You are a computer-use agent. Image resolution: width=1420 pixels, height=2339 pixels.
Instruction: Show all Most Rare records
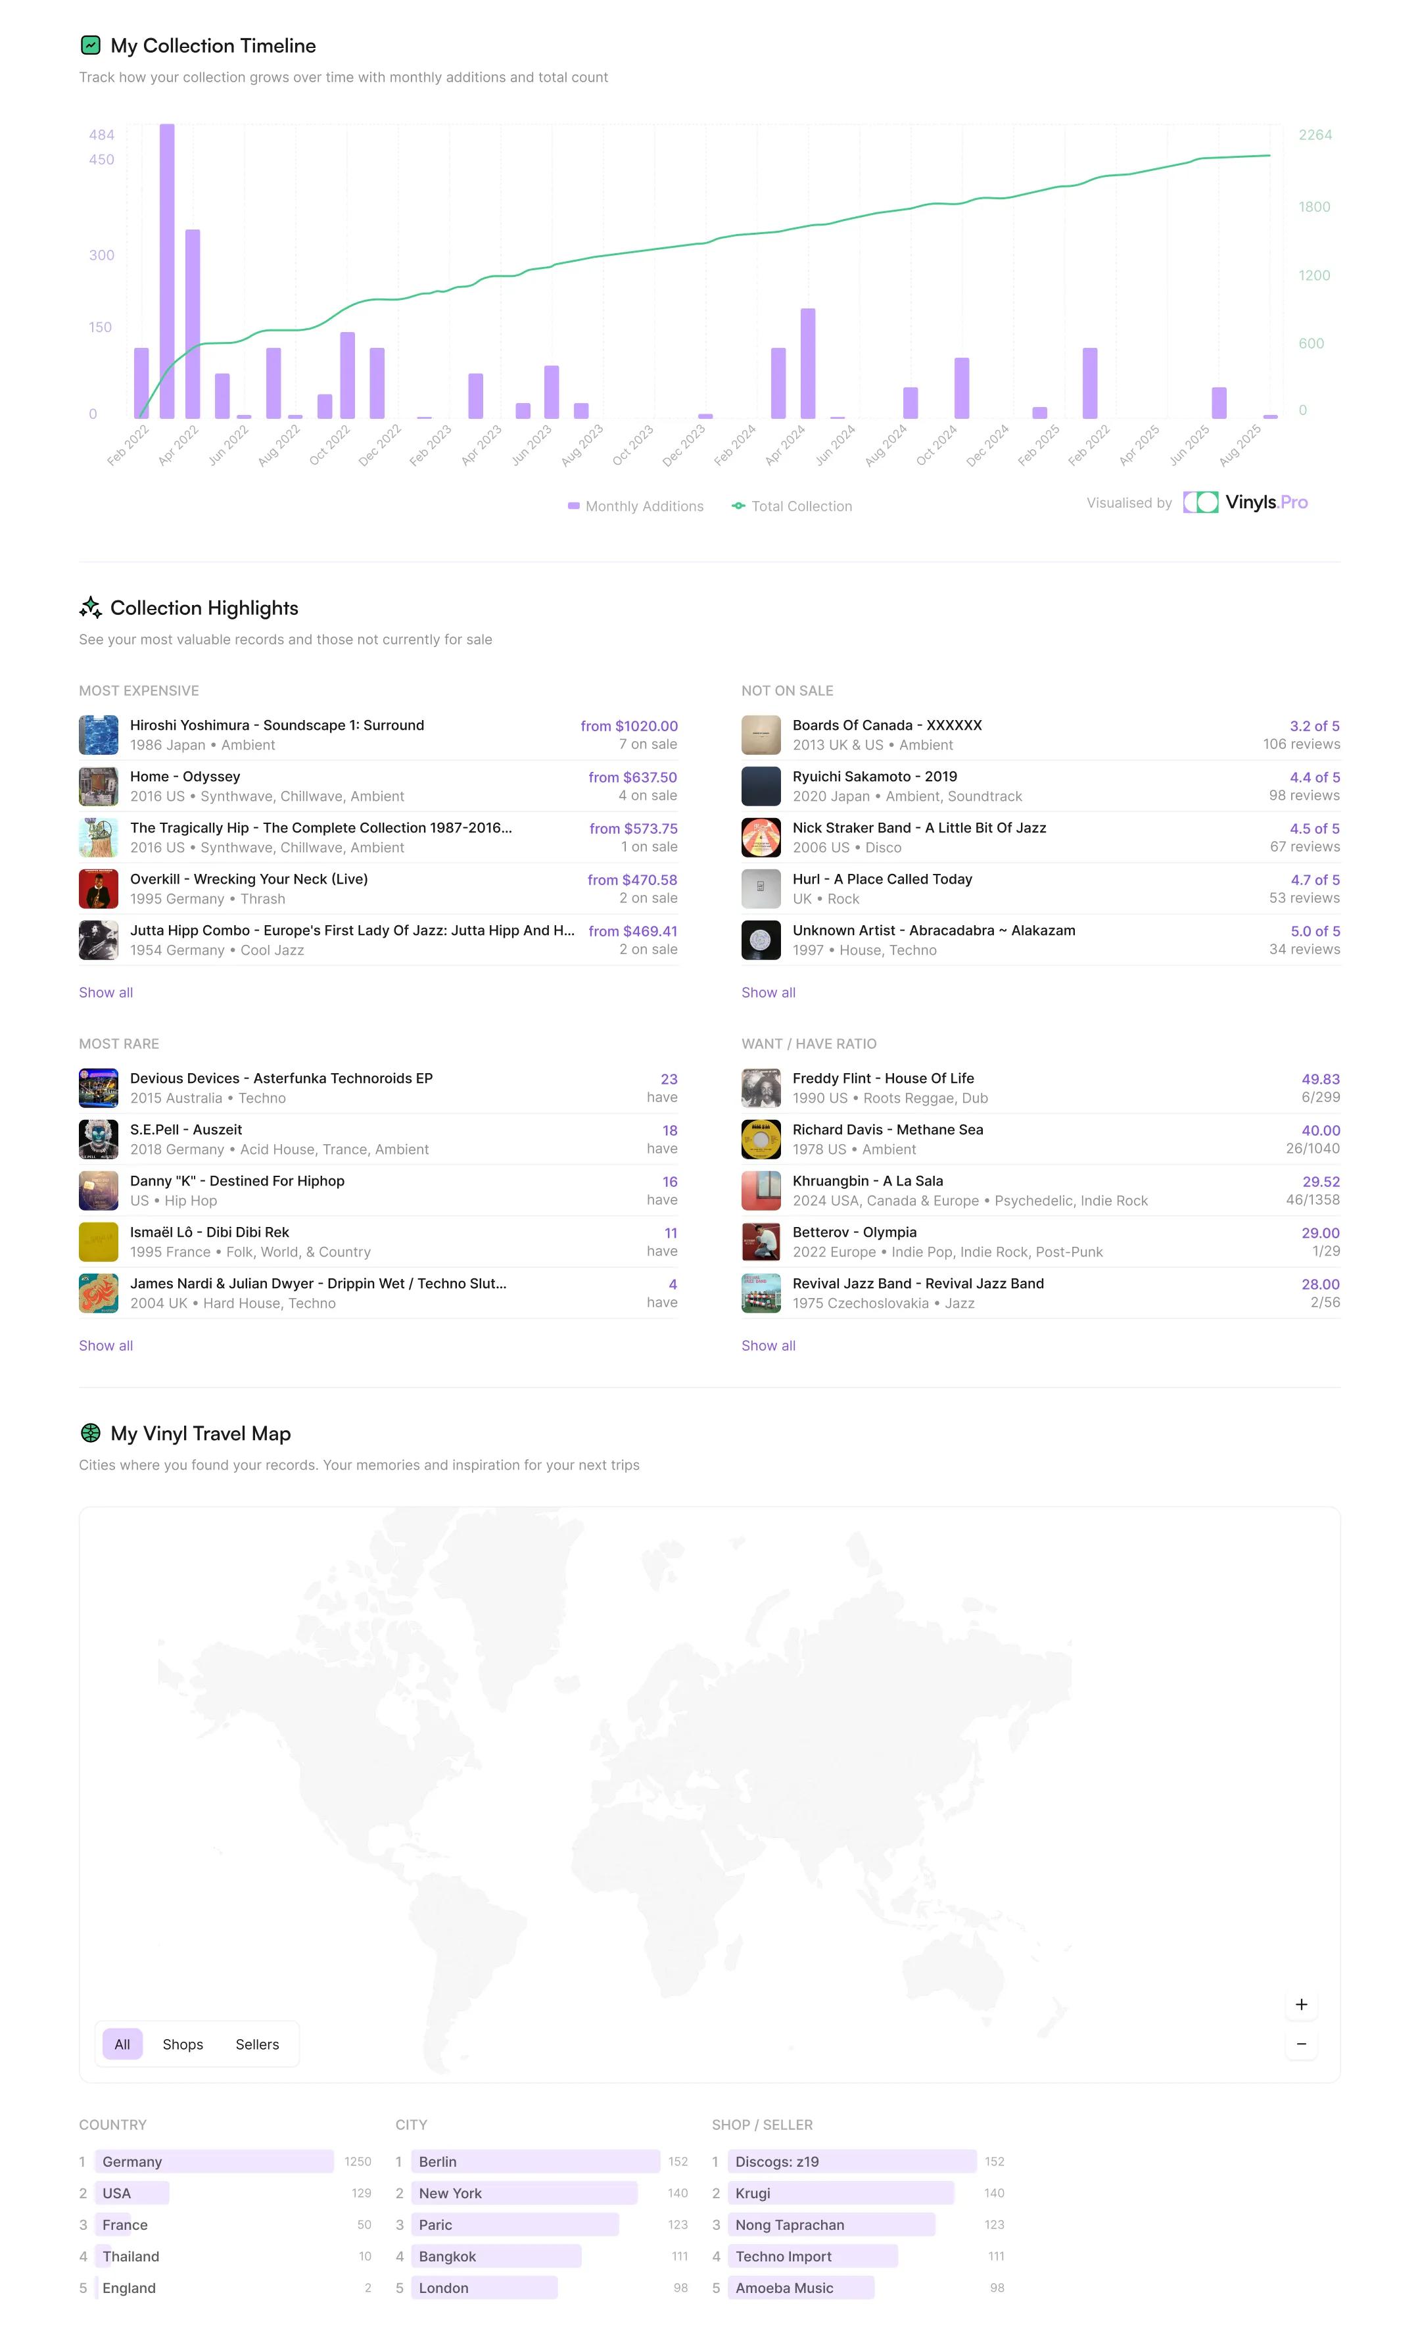tap(105, 1345)
